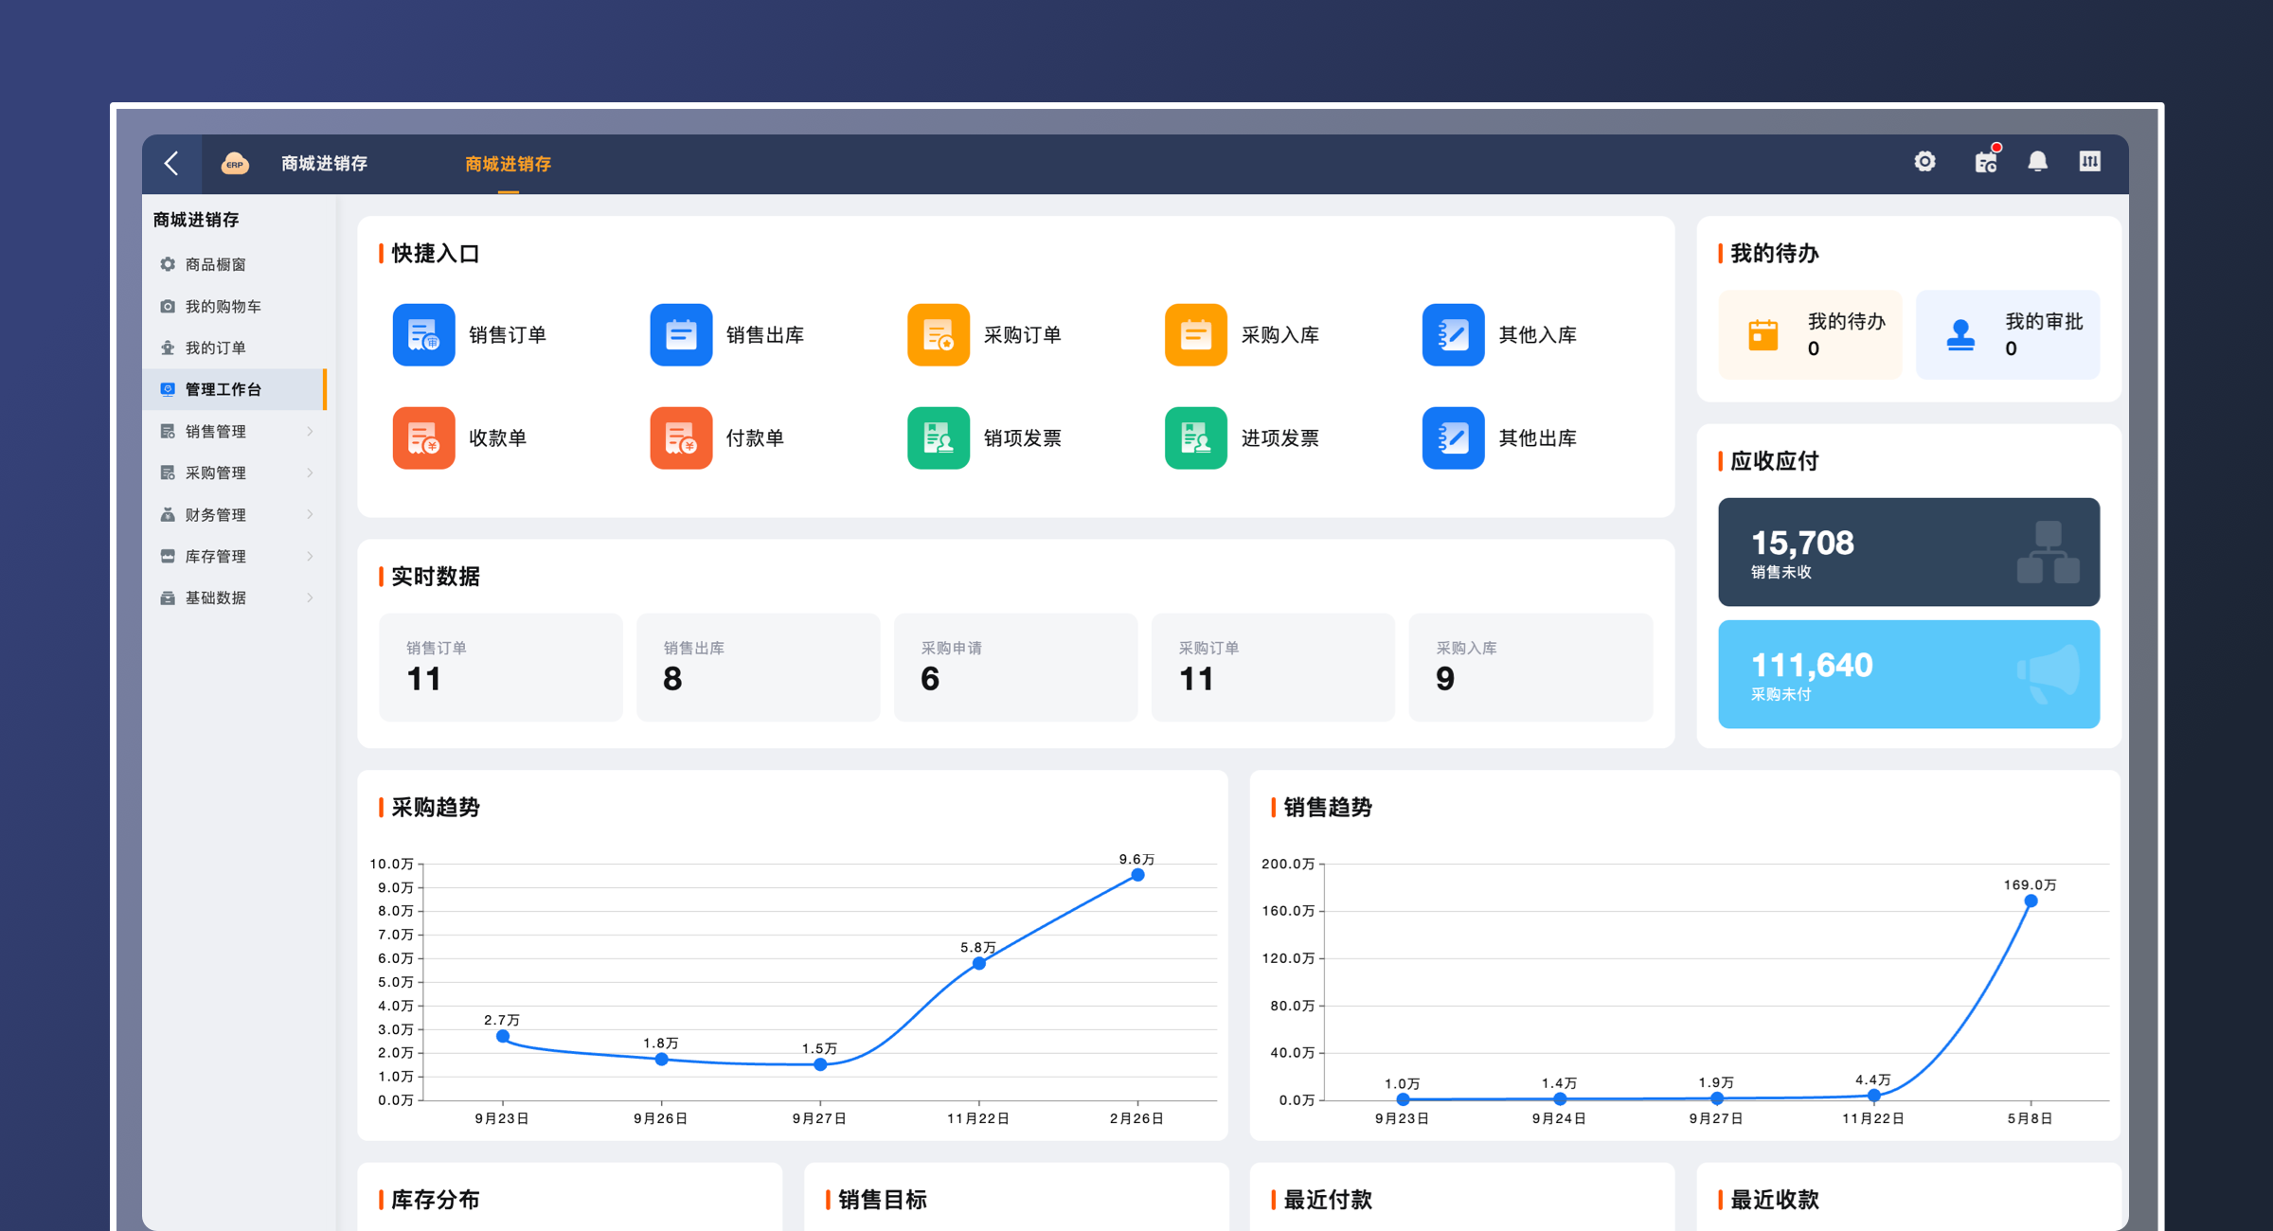Click the 其他出库 shortcut icon
Viewport: 2273px width, 1231px height.
click(1453, 437)
